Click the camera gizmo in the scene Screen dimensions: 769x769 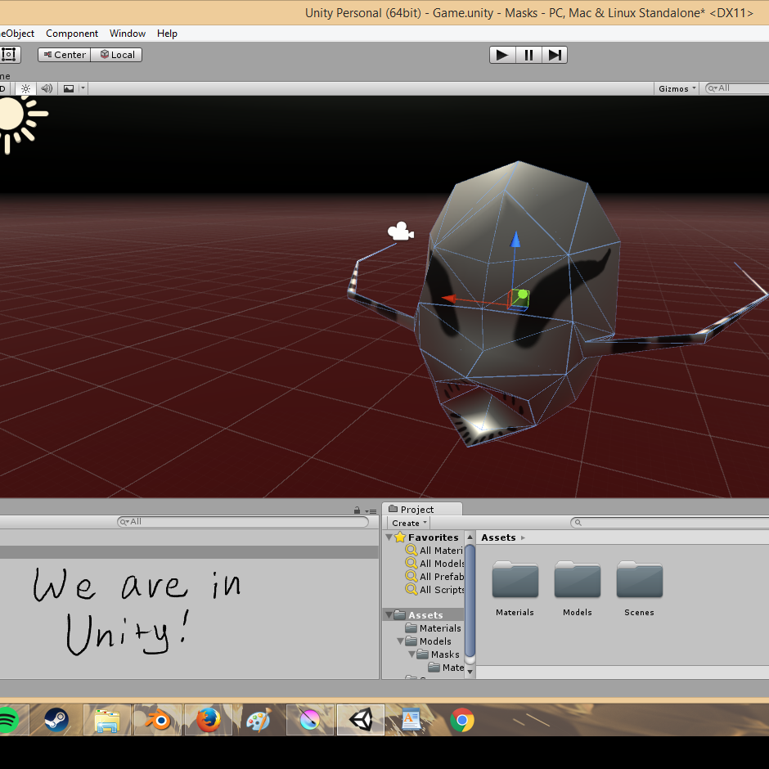[x=400, y=232]
